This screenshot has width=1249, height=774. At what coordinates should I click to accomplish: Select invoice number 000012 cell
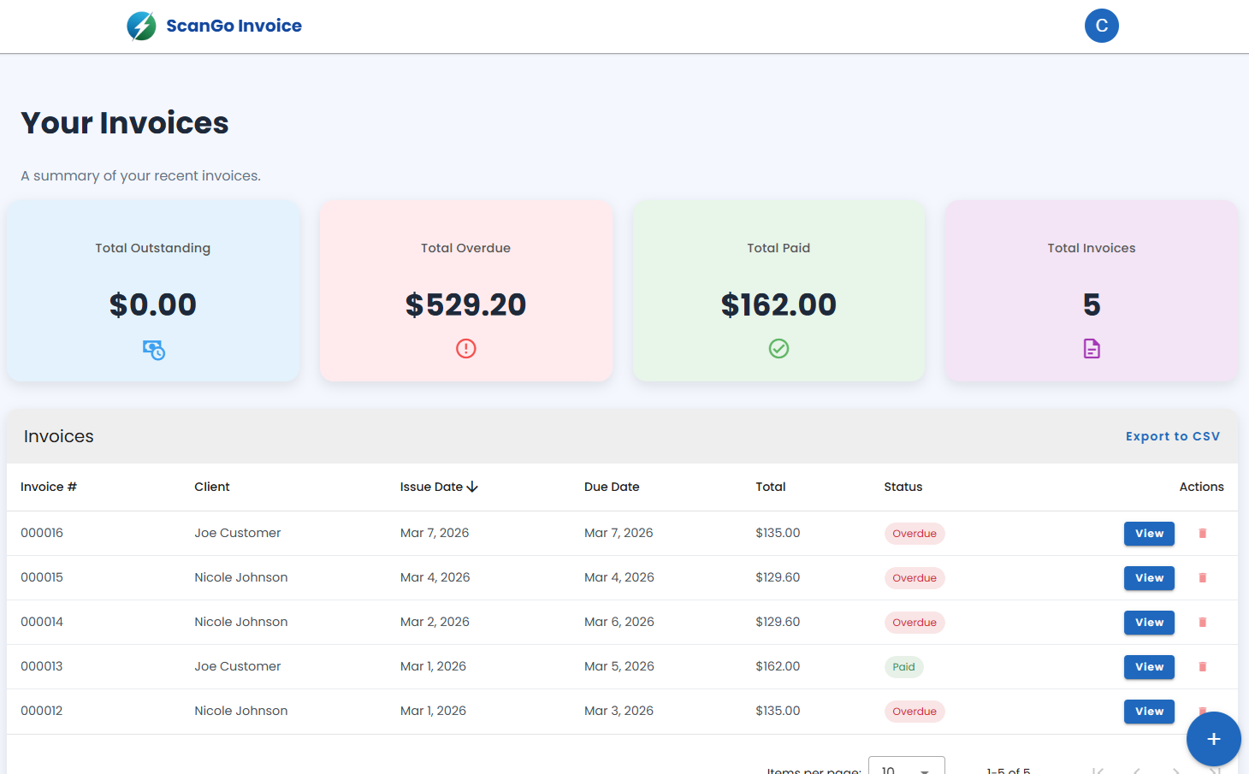(x=42, y=711)
